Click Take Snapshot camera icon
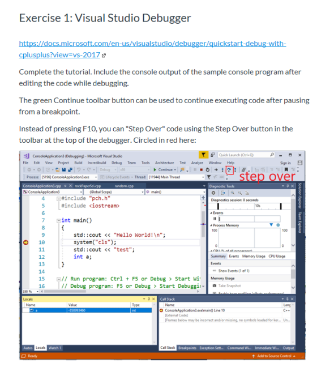 pos(215,286)
